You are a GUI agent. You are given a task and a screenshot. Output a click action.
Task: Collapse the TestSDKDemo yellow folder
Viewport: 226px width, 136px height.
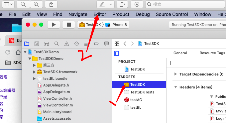click(x=30, y=59)
